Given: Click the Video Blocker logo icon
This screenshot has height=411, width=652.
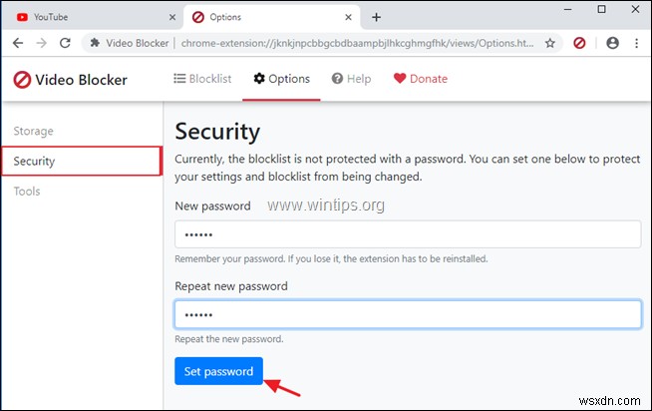Looking at the screenshot, I should (22, 80).
